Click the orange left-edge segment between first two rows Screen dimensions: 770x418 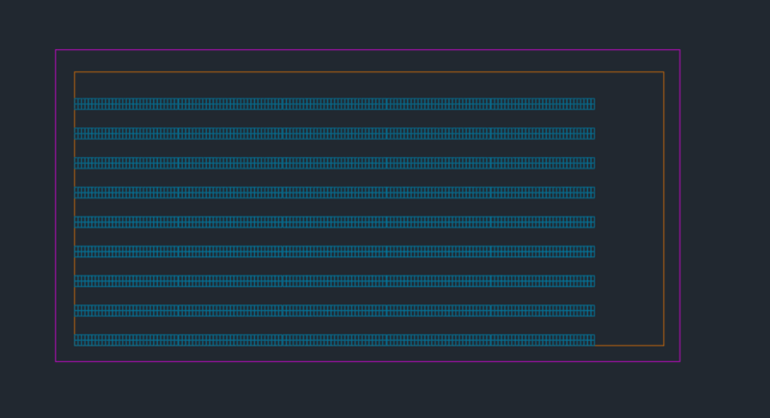[75, 118]
